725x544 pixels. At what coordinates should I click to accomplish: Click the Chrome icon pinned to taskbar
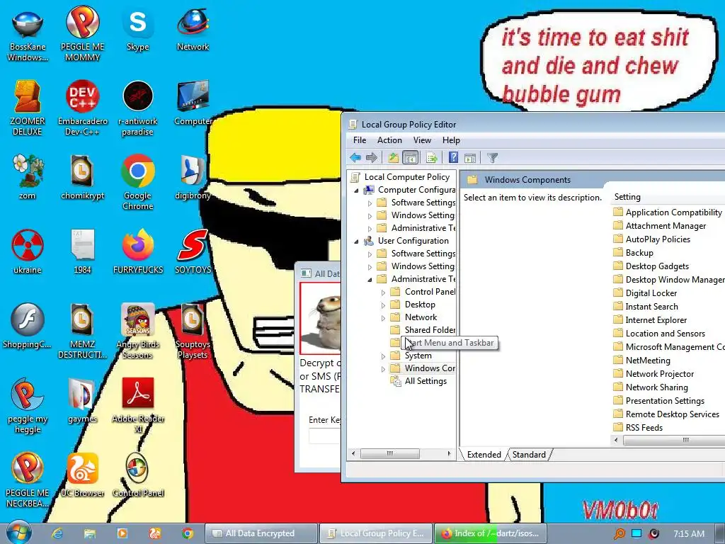tap(187, 533)
